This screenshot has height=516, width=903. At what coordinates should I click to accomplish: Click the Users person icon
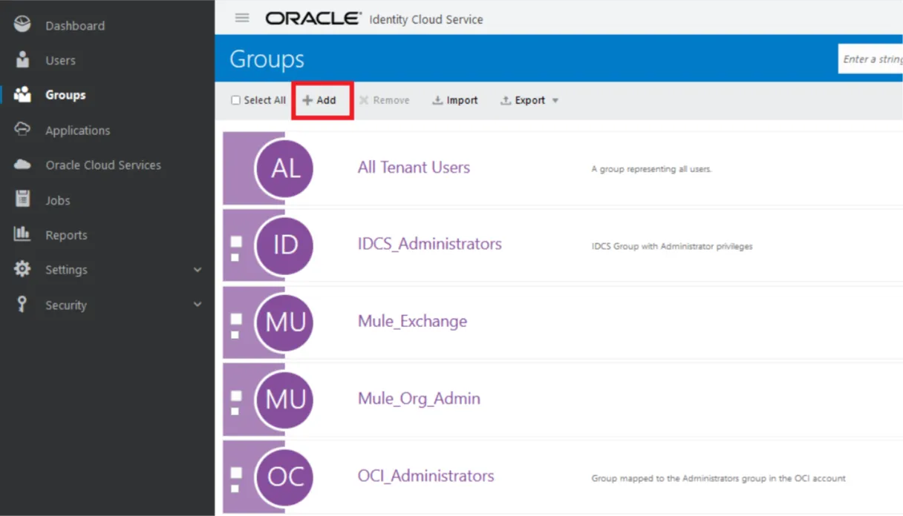(x=23, y=59)
